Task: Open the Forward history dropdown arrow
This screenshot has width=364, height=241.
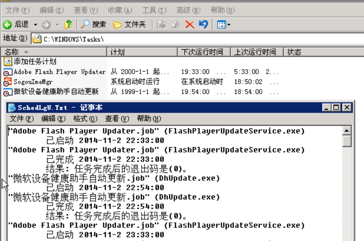Action: tap(57, 24)
